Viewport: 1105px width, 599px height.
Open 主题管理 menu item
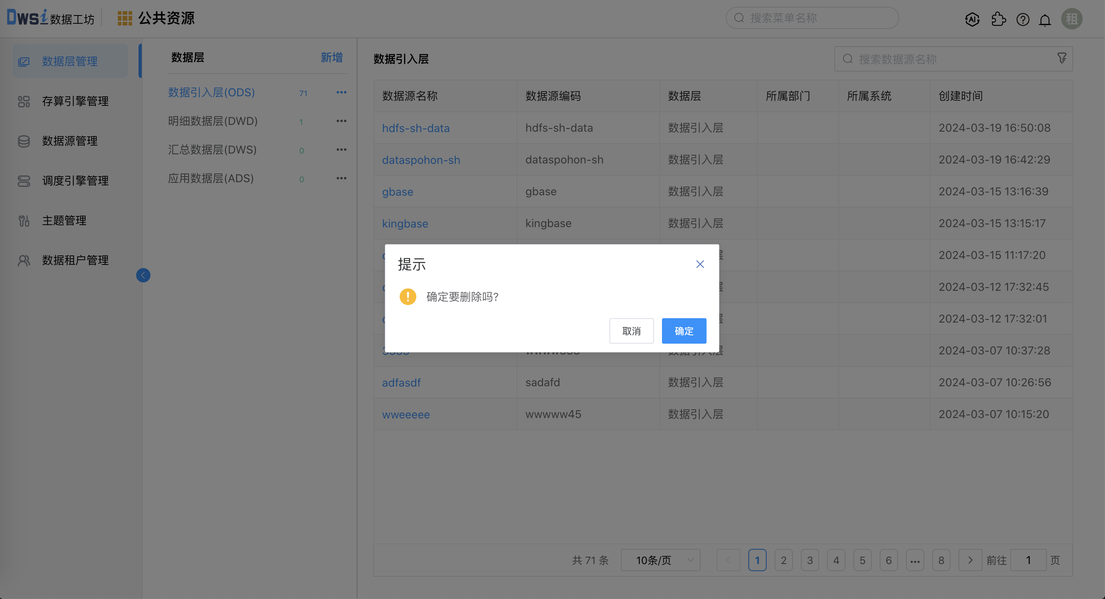pyautogui.click(x=64, y=220)
